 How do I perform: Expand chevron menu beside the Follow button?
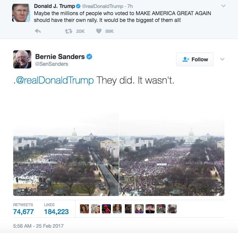pos(222,59)
